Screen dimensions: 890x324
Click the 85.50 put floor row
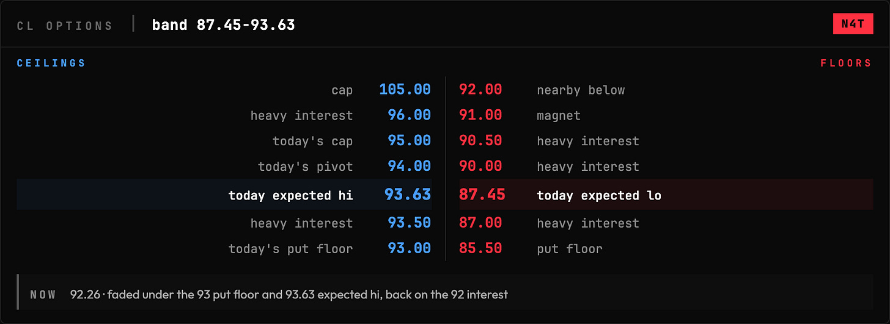[x=666, y=248]
